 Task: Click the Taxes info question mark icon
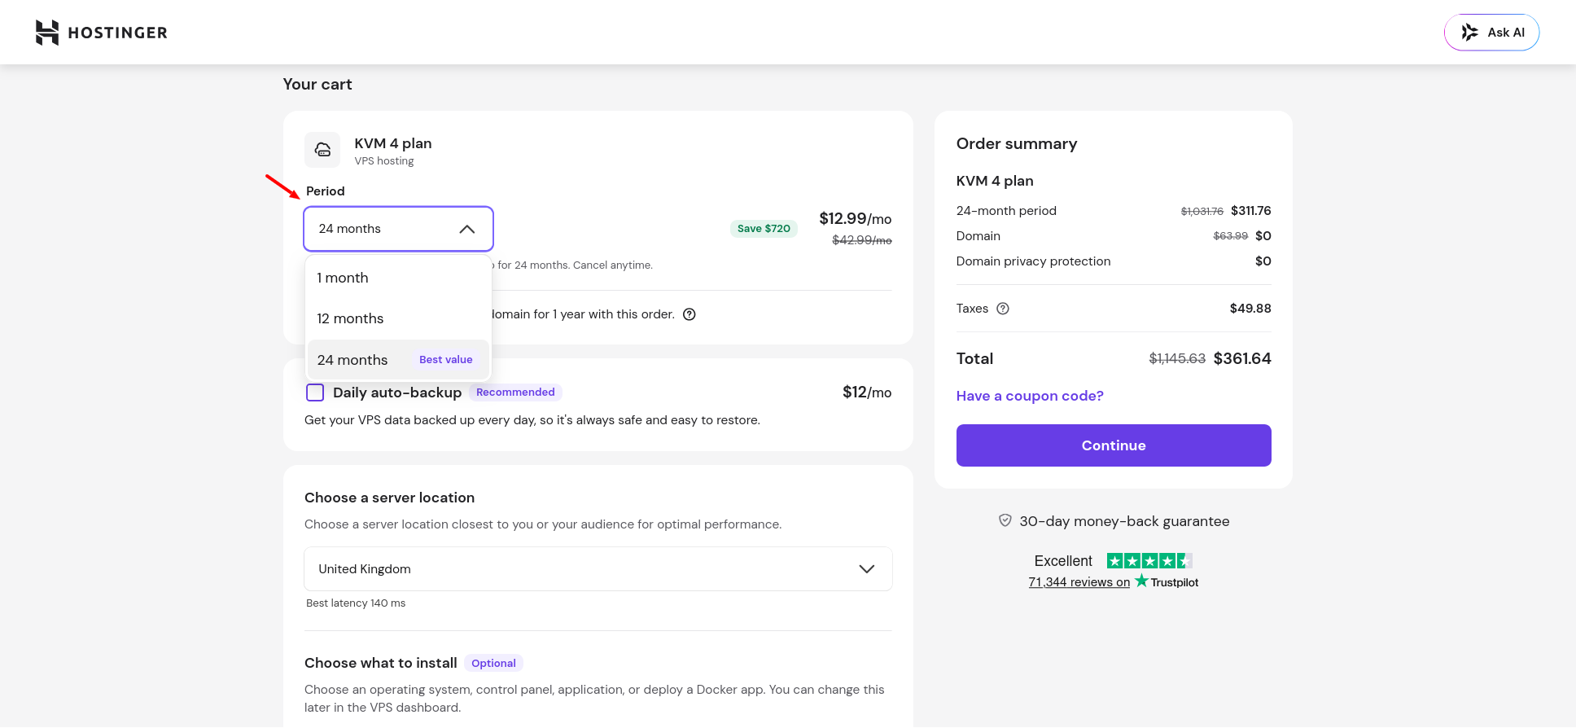tap(1003, 309)
